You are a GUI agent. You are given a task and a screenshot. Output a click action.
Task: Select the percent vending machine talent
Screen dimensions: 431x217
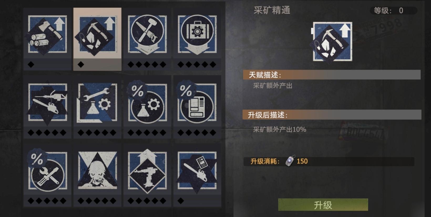click(x=197, y=102)
